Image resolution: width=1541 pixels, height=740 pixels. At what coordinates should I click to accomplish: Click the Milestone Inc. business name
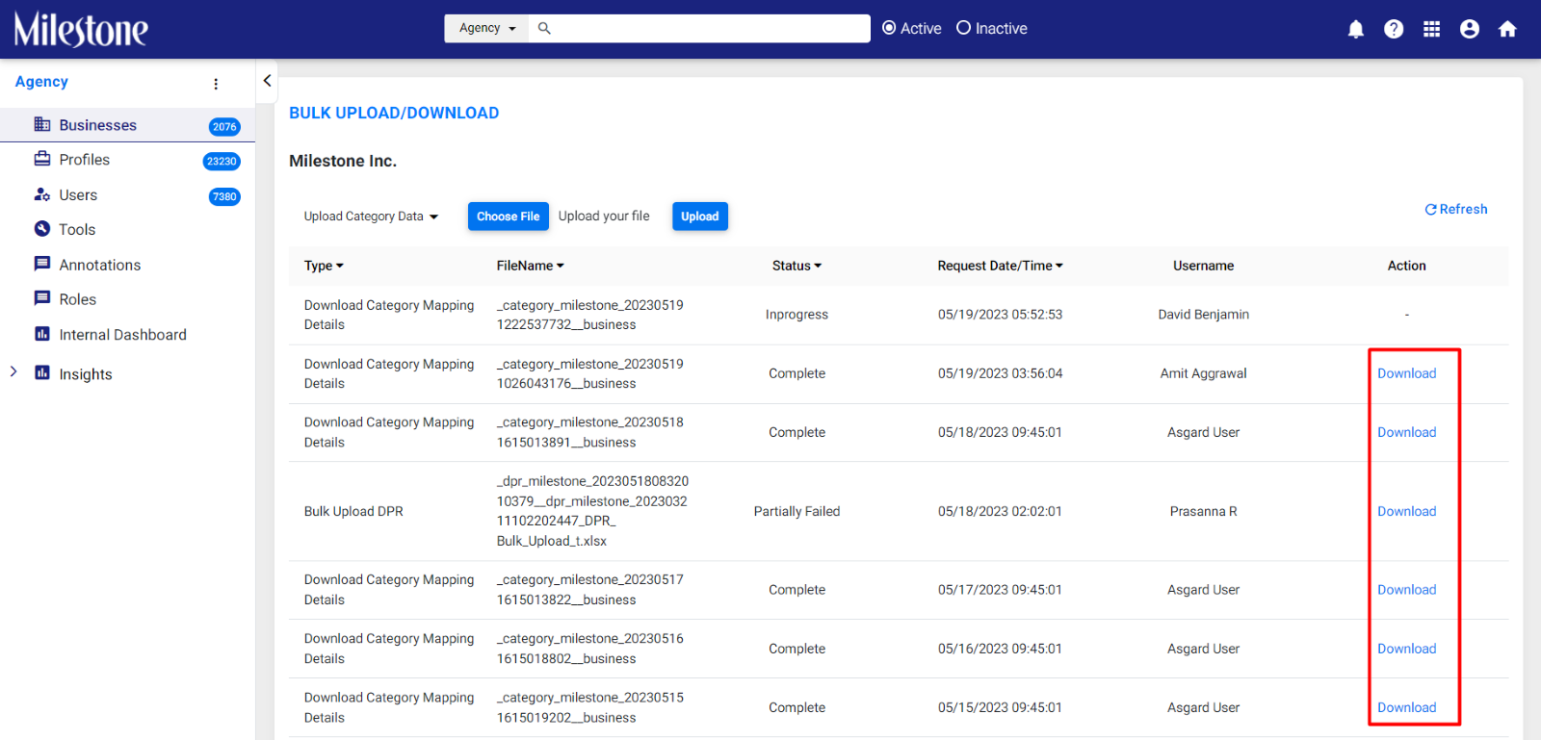coord(343,161)
